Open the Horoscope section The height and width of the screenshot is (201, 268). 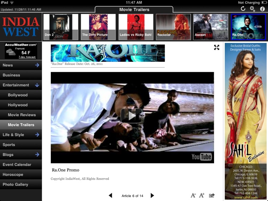click(21, 175)
